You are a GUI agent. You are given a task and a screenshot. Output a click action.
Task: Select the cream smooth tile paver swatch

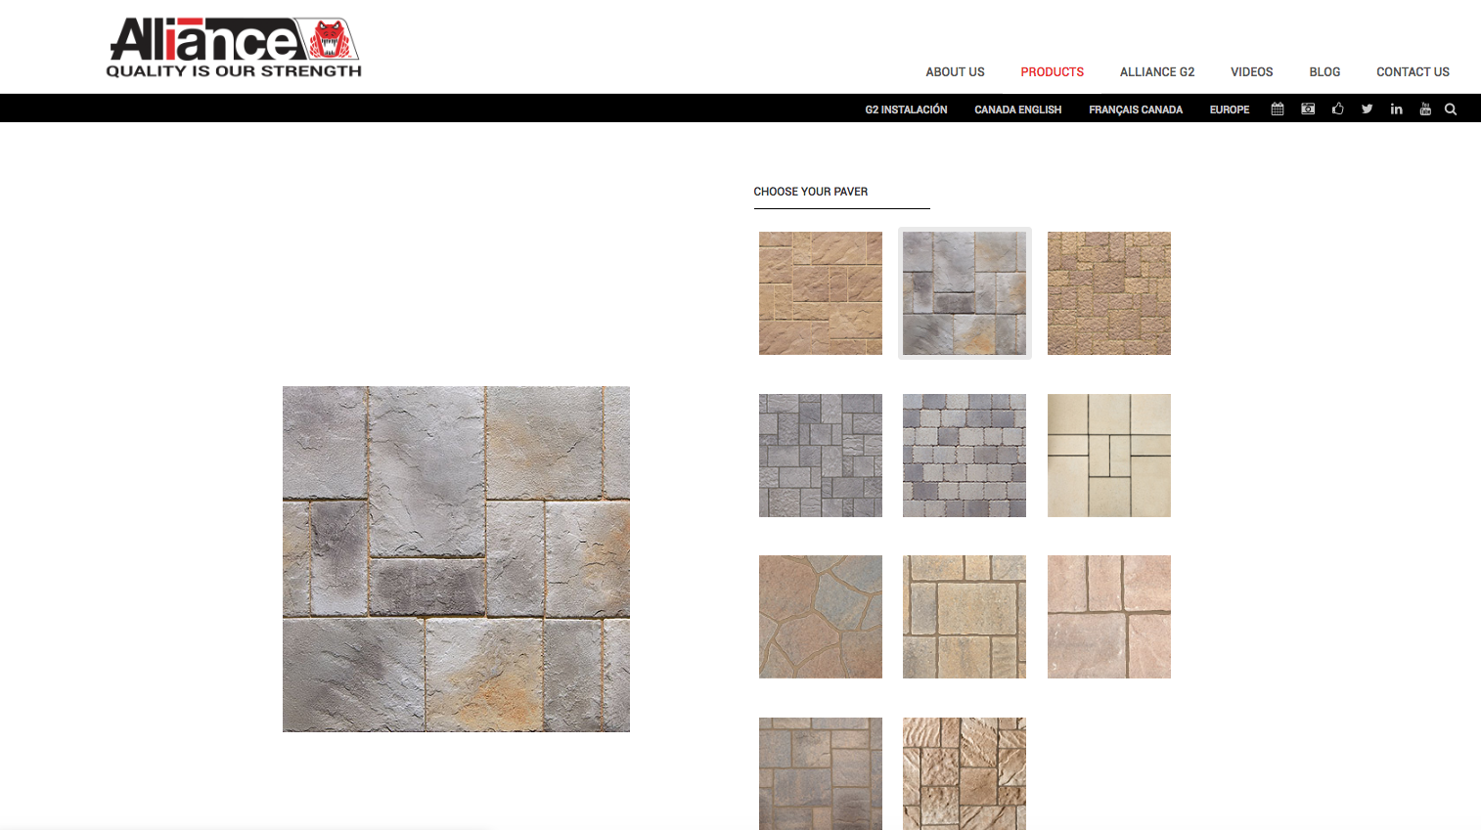tap(1109, 456)
